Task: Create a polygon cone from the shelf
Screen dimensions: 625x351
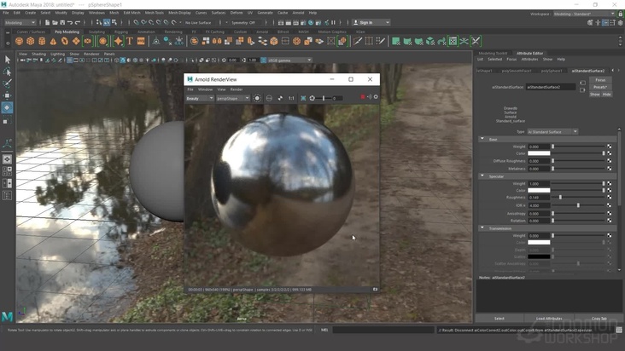Action: point(53,41)
